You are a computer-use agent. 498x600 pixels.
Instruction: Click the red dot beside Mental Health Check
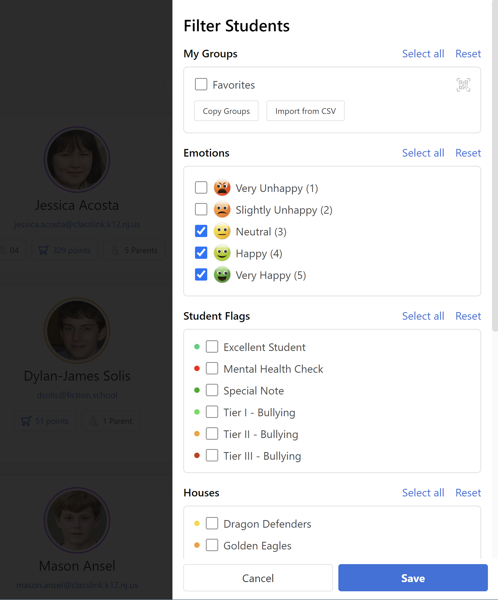(197, 369)
